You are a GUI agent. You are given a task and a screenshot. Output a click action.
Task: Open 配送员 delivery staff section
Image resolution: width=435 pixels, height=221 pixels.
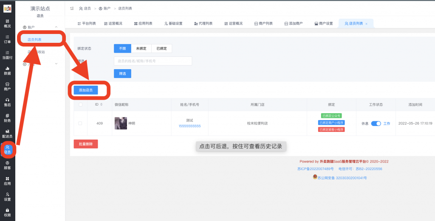[x=7, y=134]
